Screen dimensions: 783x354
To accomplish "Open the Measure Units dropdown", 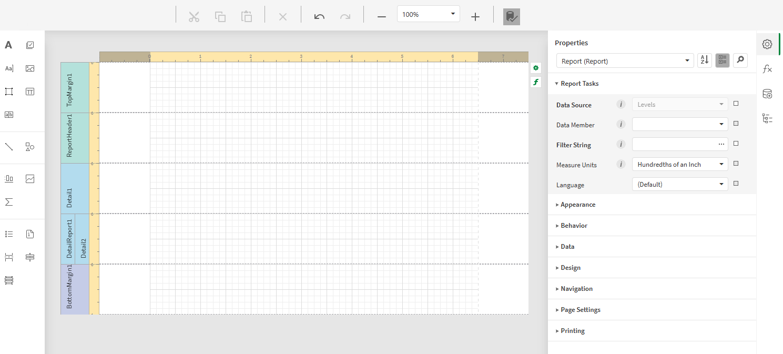I will click(x=721, y=164).
